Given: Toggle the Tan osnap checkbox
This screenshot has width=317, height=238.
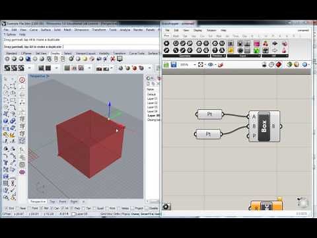Looking at the screenshot, I should [x=83, y=208].
